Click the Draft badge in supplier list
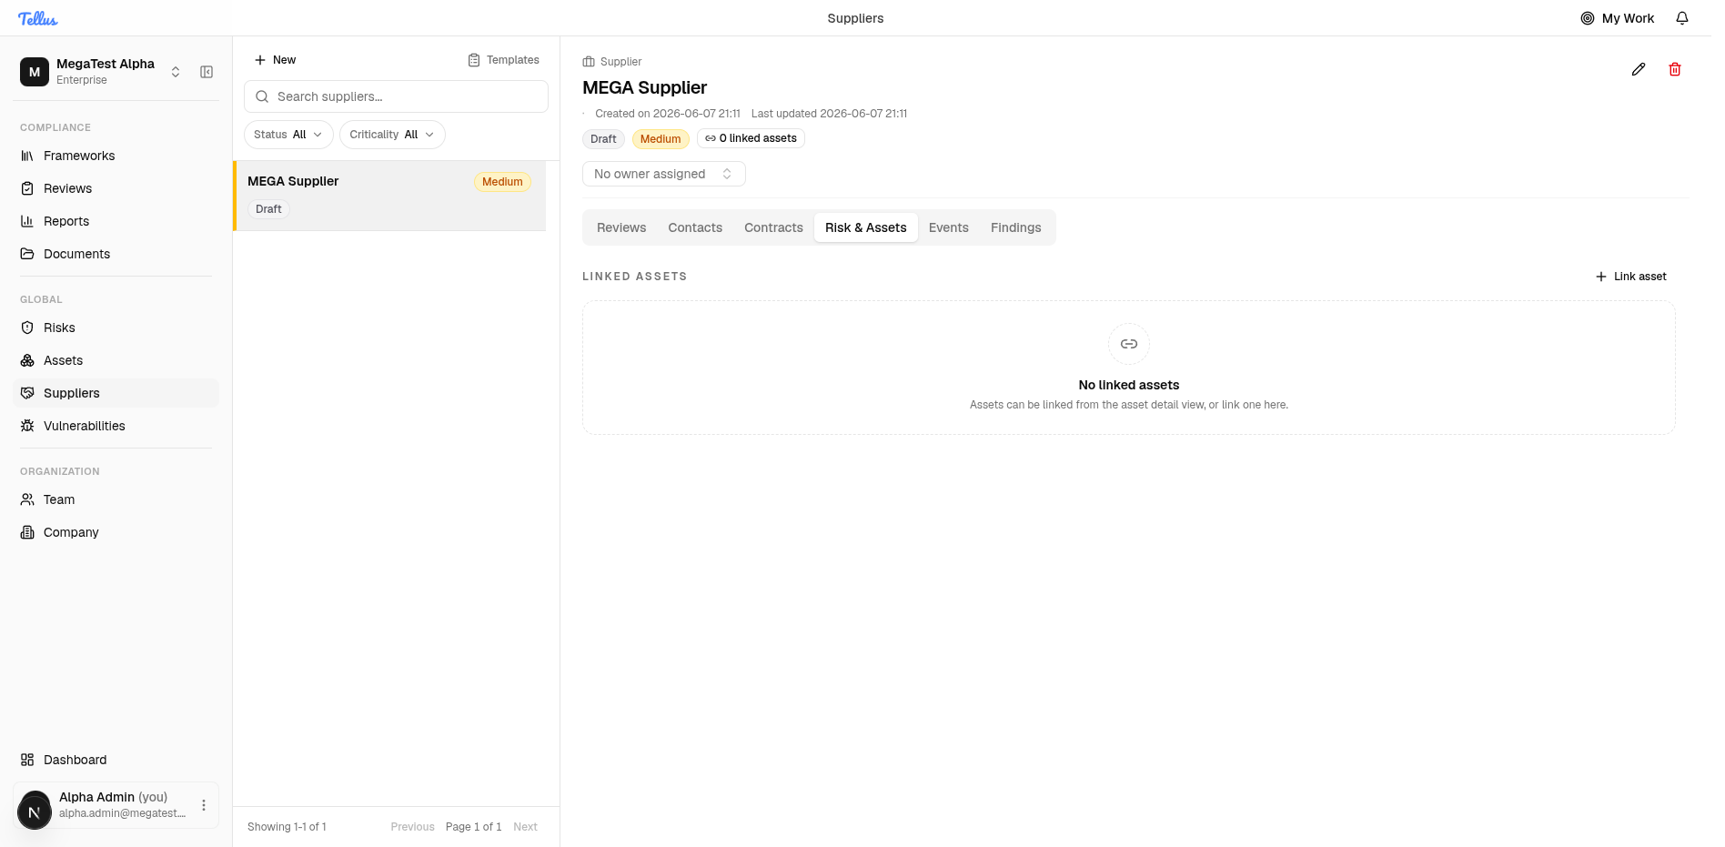 pos(268,209)
